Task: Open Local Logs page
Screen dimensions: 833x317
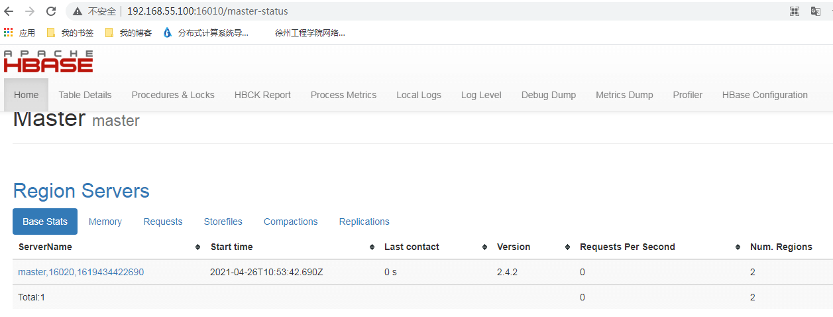Action: tap(419, 95)
